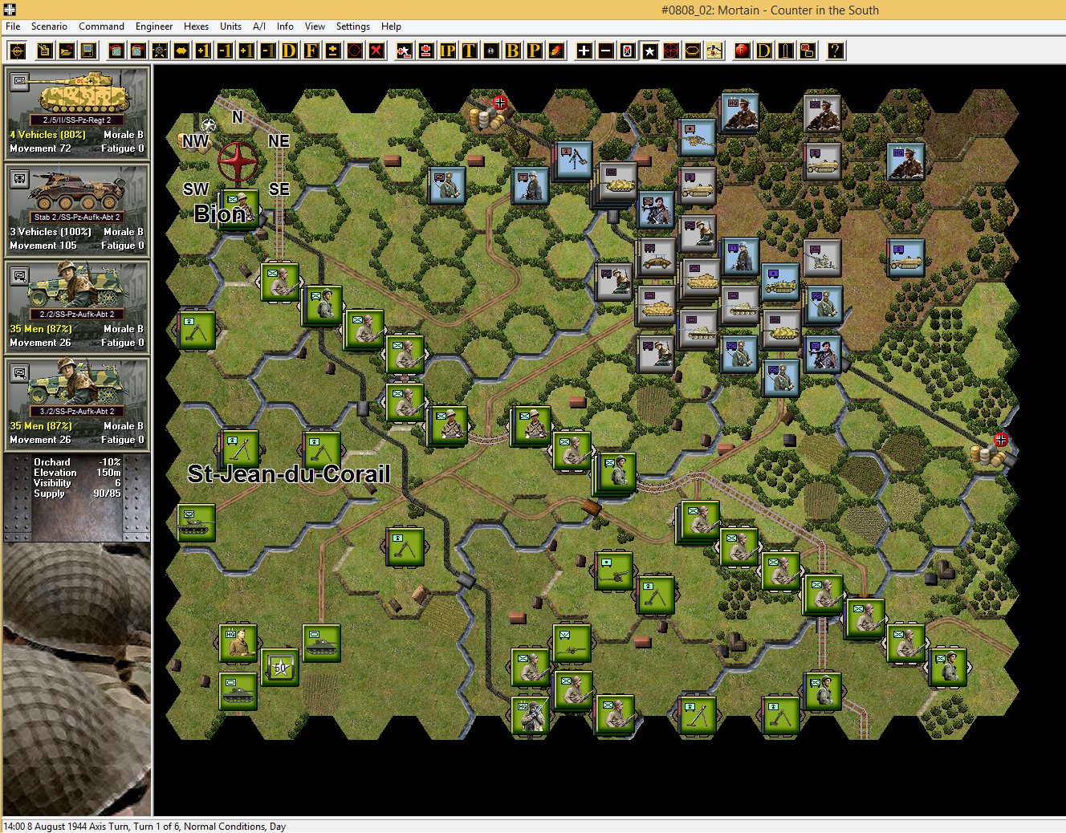Screen dimensions: 1066x833
Task: Click the fire explosion toolbar icon
Action: point(556,51)
